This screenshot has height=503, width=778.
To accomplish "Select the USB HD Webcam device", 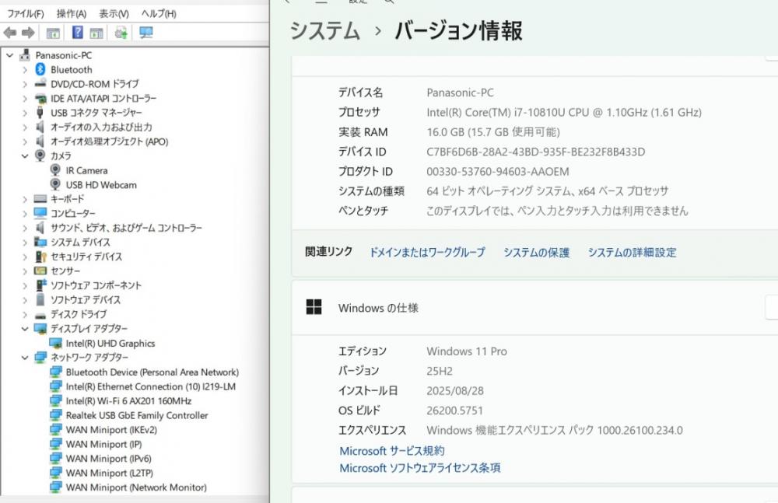I will point(100,185).
